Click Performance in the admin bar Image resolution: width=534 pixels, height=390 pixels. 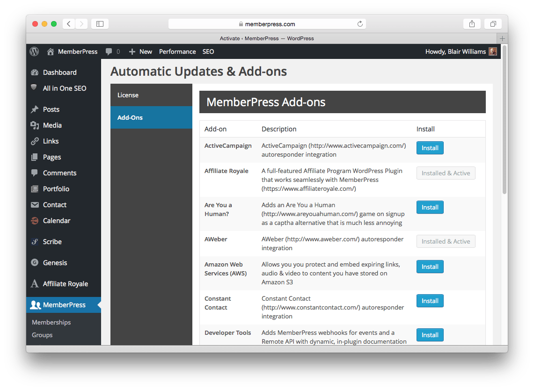pyautogui.click(x=177, y=52)
